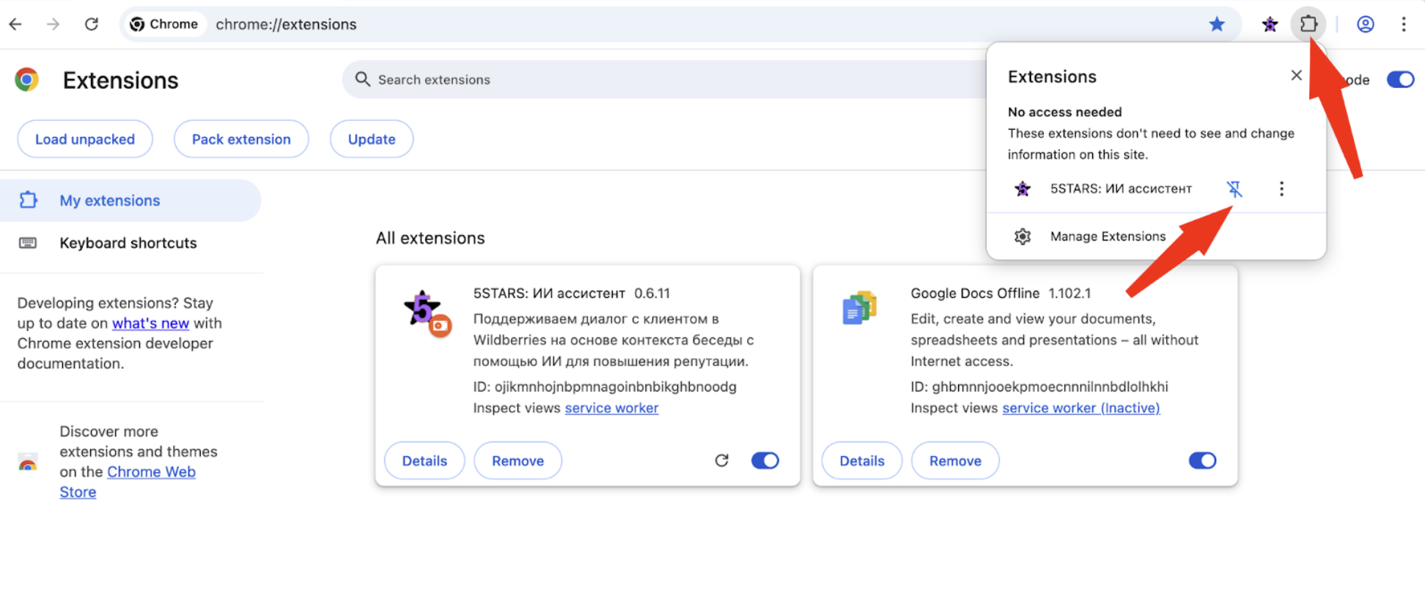The height and width of the screenshot is (610, 1425).
Task: Close the Extensions popup
Action: (1296, 76)
